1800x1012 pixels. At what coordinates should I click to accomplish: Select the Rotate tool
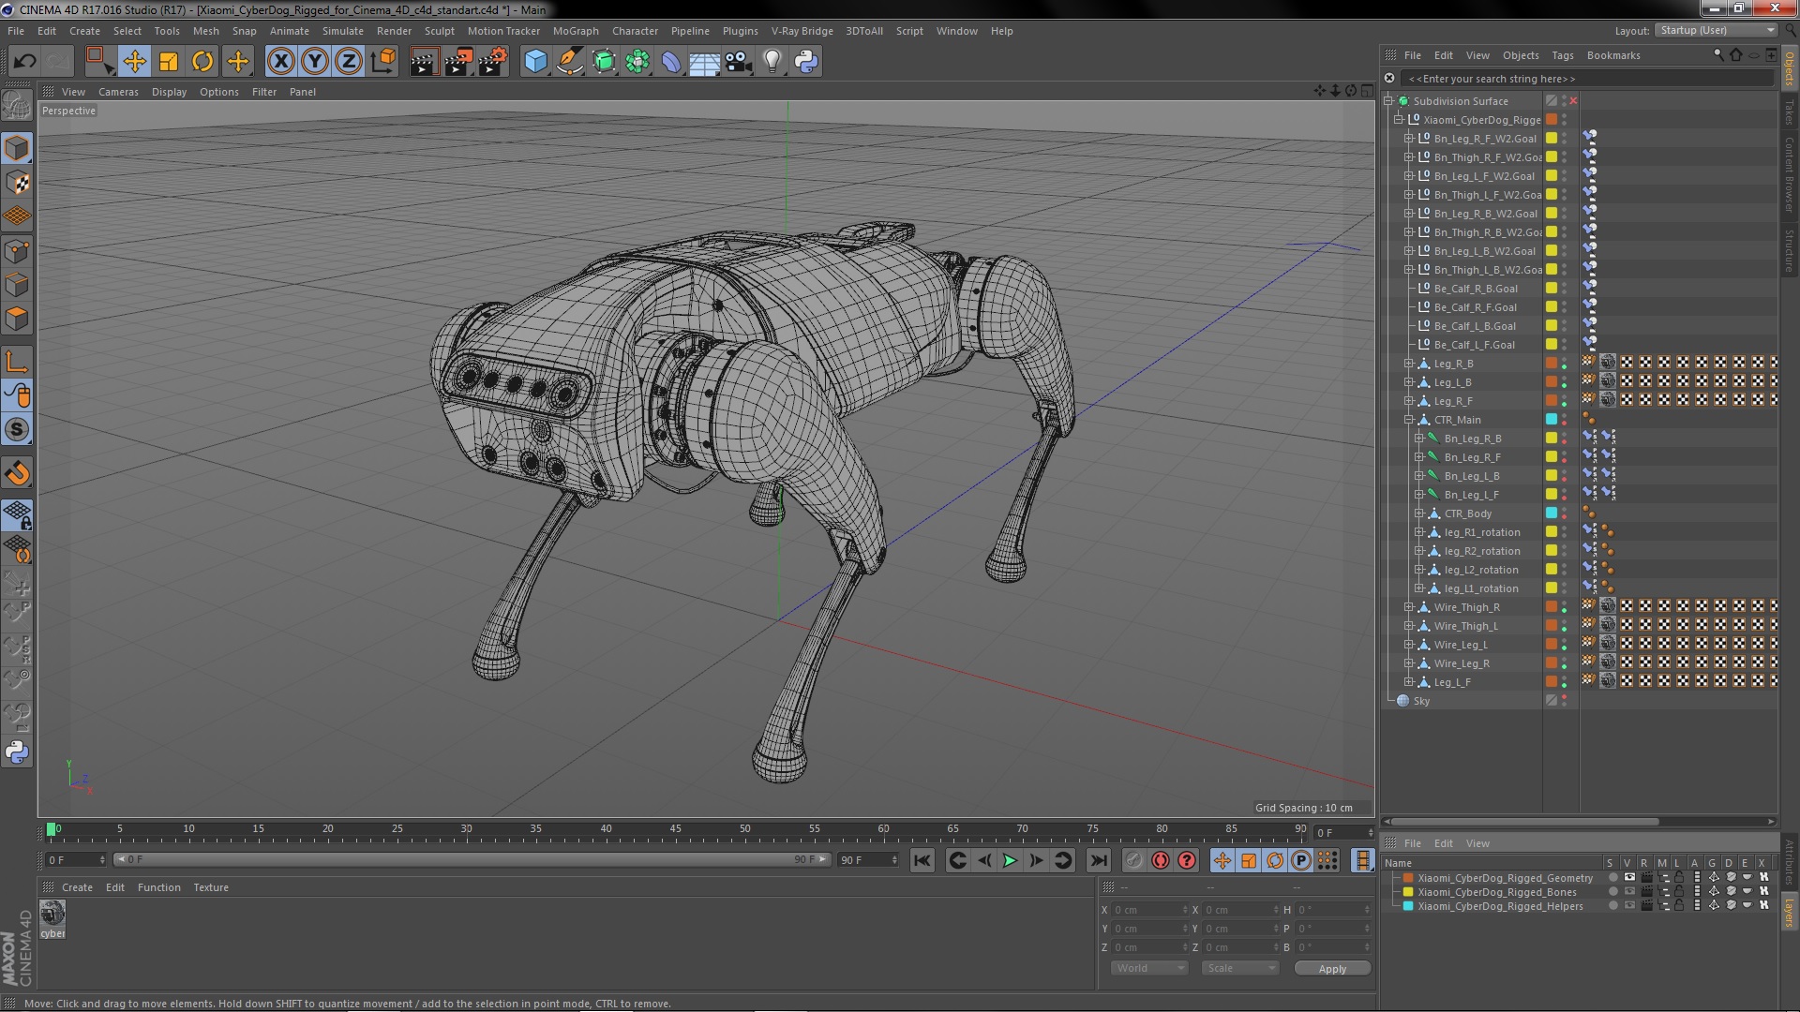point(202,62)
